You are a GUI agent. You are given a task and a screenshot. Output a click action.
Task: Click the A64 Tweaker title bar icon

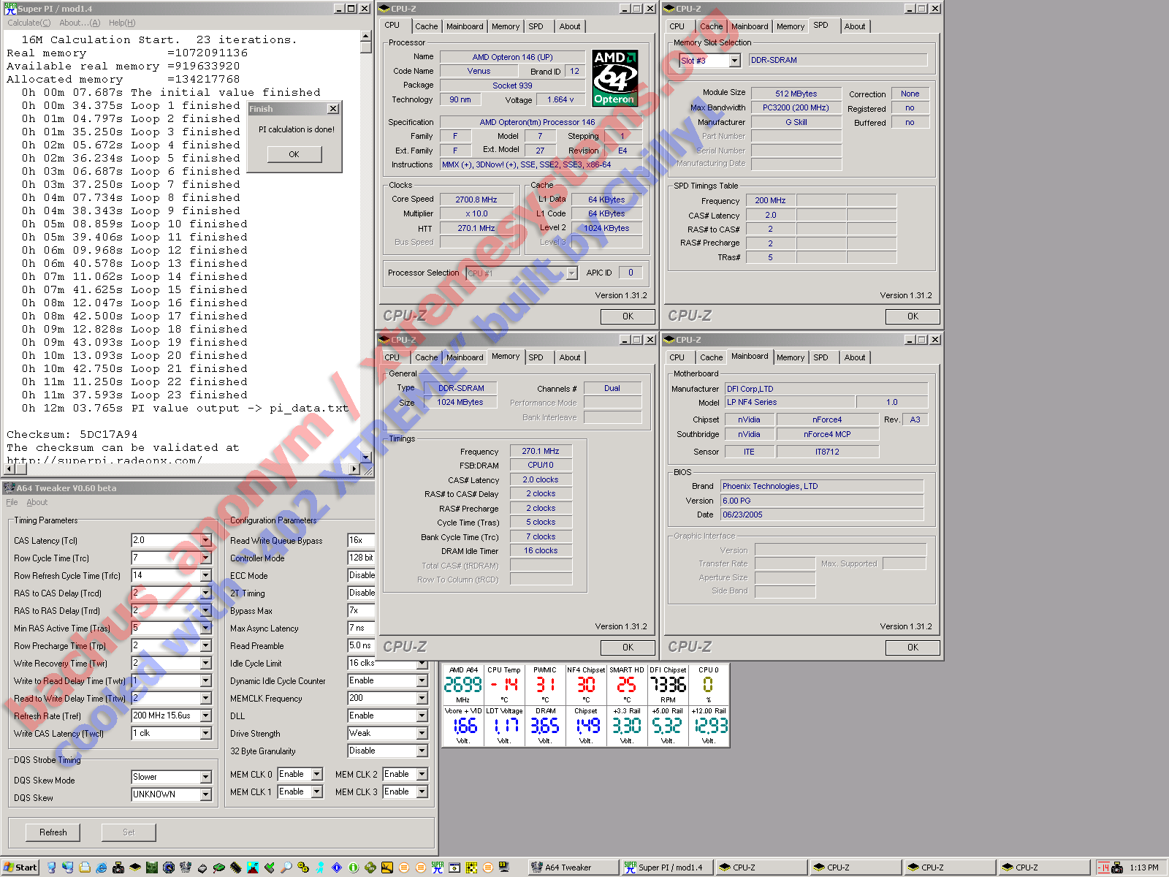(x=9, y=487)
